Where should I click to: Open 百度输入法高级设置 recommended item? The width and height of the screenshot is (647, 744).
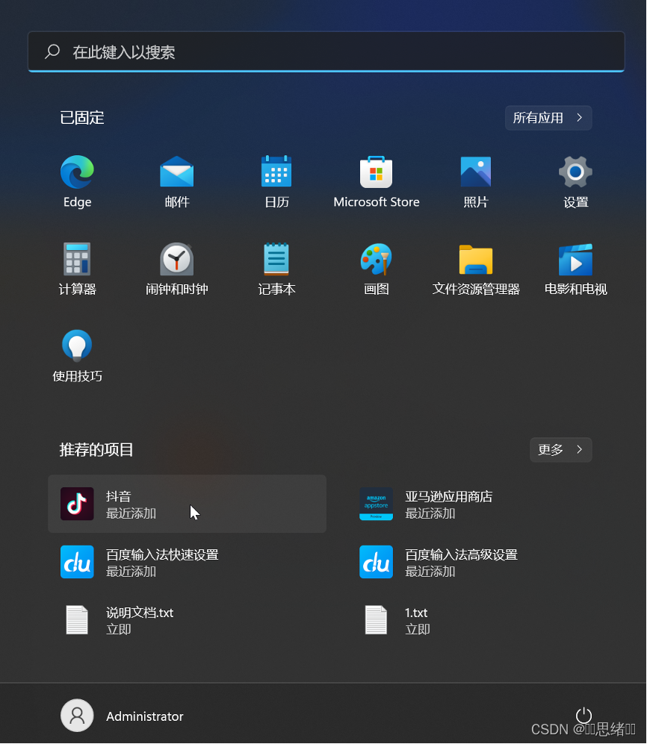[x=486, y=562]
